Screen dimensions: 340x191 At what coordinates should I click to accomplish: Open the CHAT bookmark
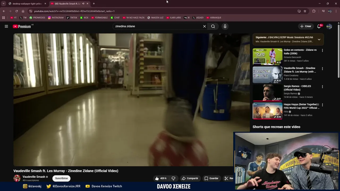pos(115,18)
